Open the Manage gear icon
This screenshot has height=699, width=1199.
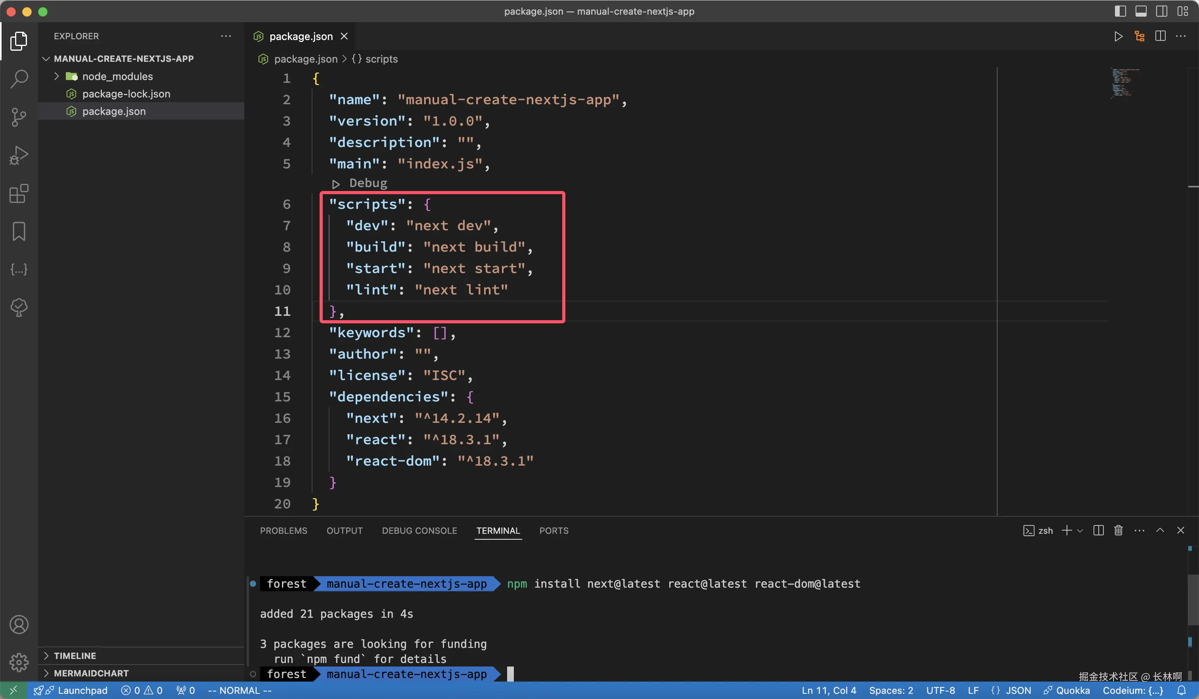(19, 662)
